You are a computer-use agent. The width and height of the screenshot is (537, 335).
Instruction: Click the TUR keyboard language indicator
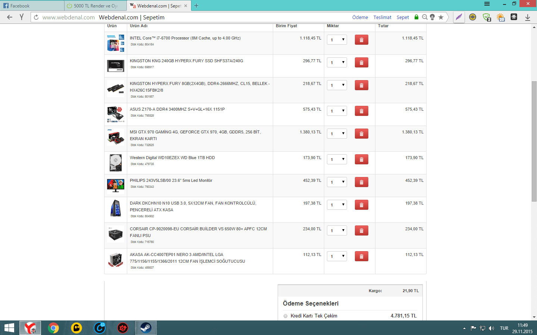click(x=504, y=328)
